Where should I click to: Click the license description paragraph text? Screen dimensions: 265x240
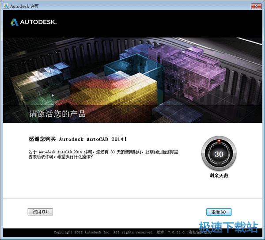pos(102,154)
